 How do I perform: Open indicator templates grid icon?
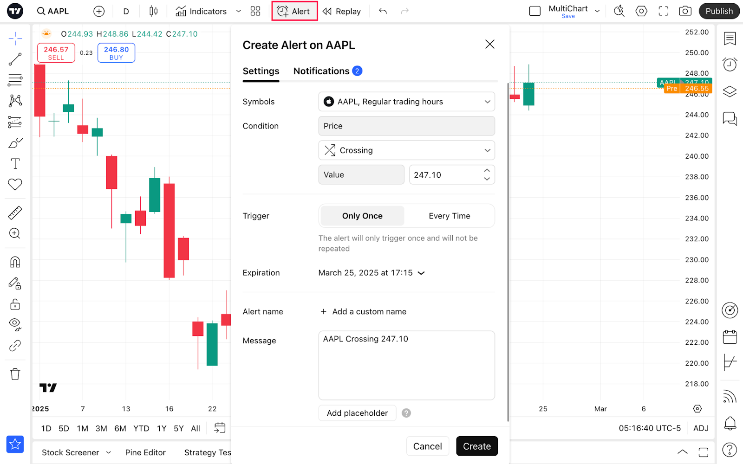[x=255, y=11]
